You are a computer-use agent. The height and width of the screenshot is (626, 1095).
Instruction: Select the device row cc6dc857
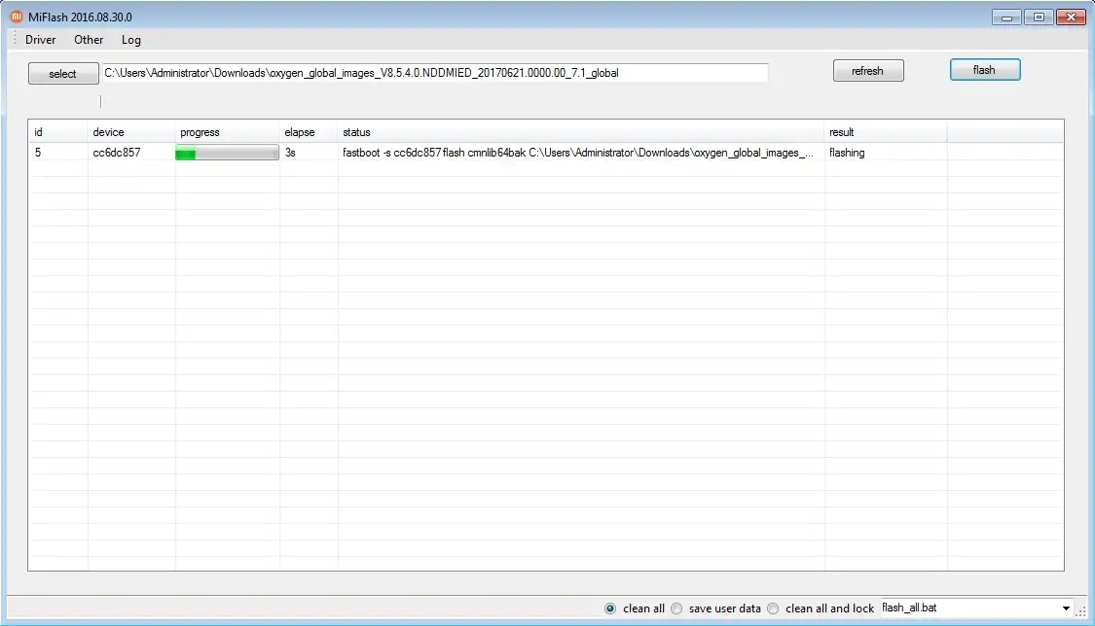(116, 153)
